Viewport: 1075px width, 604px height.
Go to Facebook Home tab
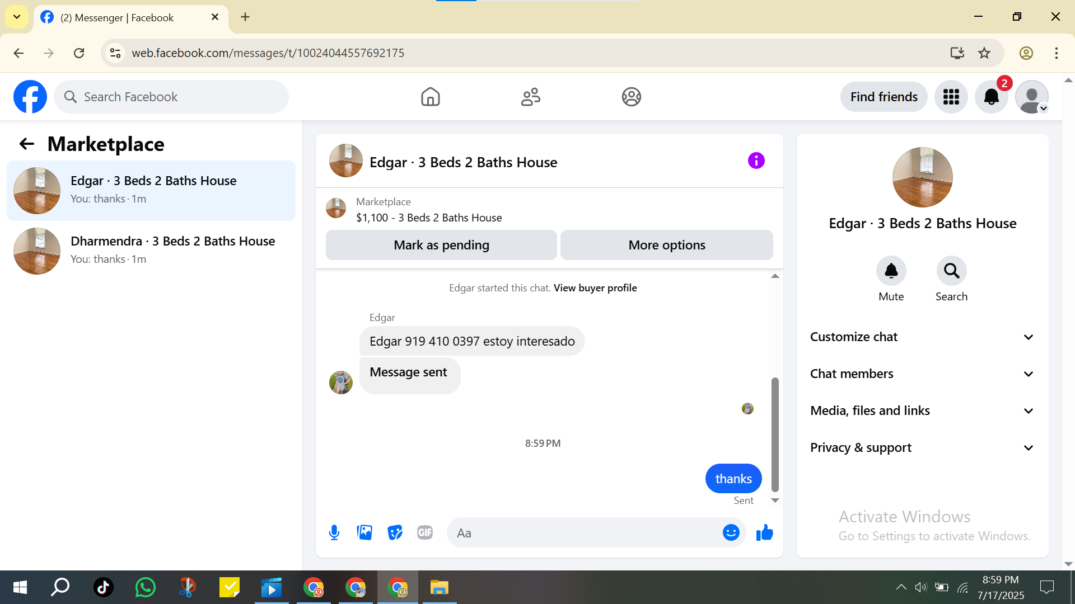[430, 97]
